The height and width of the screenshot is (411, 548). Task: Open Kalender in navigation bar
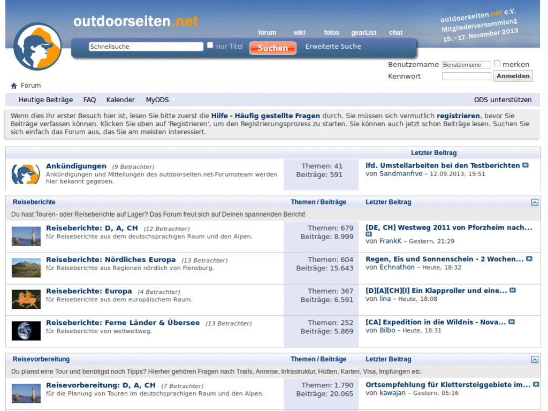120,100
